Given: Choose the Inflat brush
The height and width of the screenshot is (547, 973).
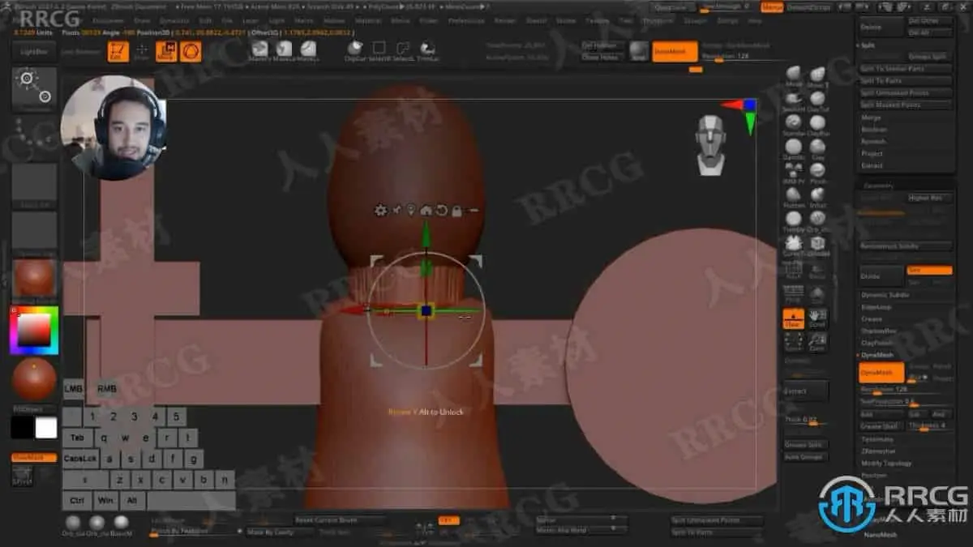Looking at the screenshot, I should point(817,197).
